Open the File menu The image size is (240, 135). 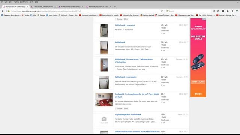[2, 2]
